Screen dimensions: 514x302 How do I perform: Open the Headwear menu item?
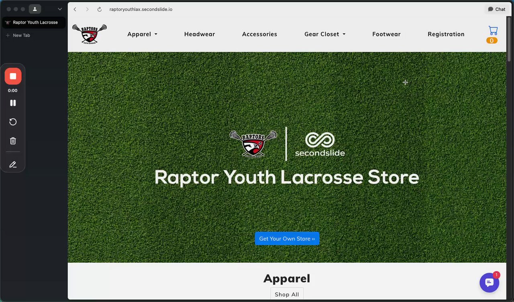click(200, 34)
